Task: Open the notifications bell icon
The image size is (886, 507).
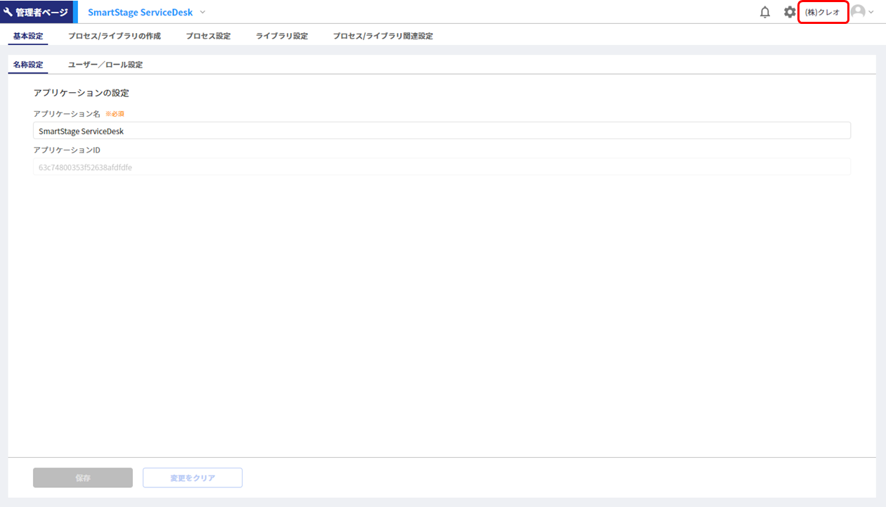Action: click(x=765, y=12)
